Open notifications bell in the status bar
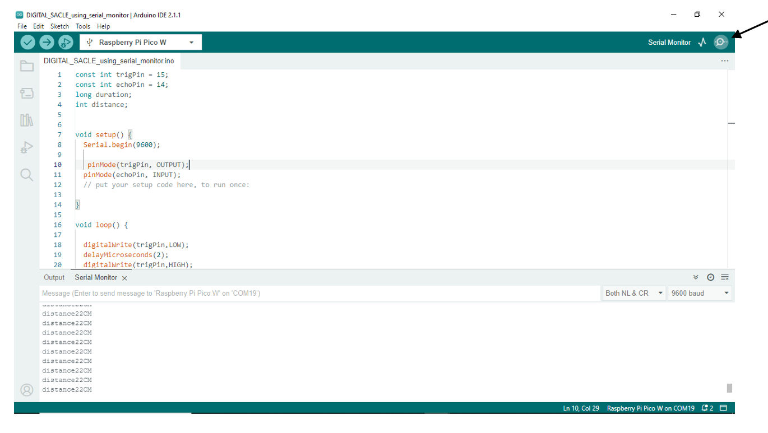 tap(707, 408)
